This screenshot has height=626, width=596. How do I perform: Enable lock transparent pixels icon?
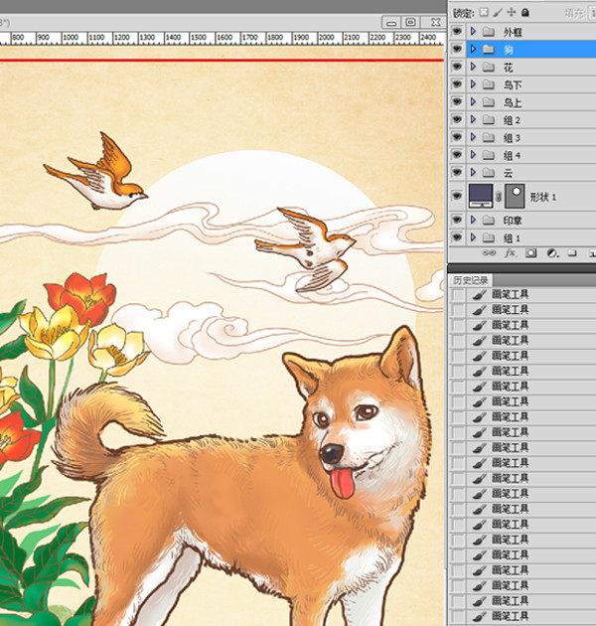click(484, 12)
